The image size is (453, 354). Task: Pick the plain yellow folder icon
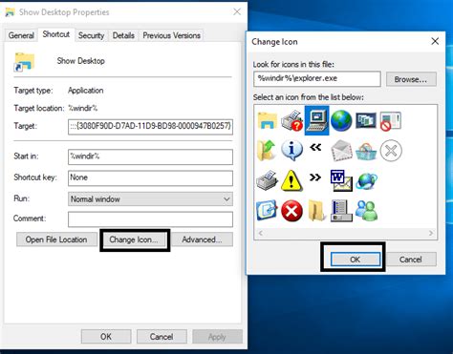point(316,211)
